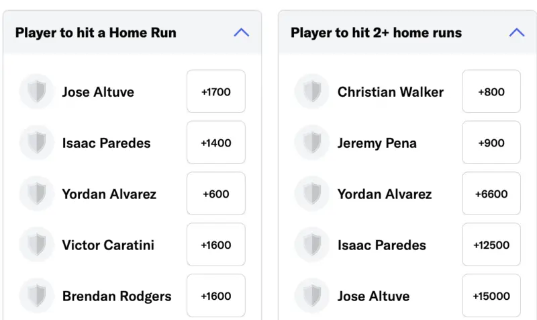Click Victor Caratini's team shield icon
The width and height of the screenshot is (537, 320).
click(x=37, y=245)
